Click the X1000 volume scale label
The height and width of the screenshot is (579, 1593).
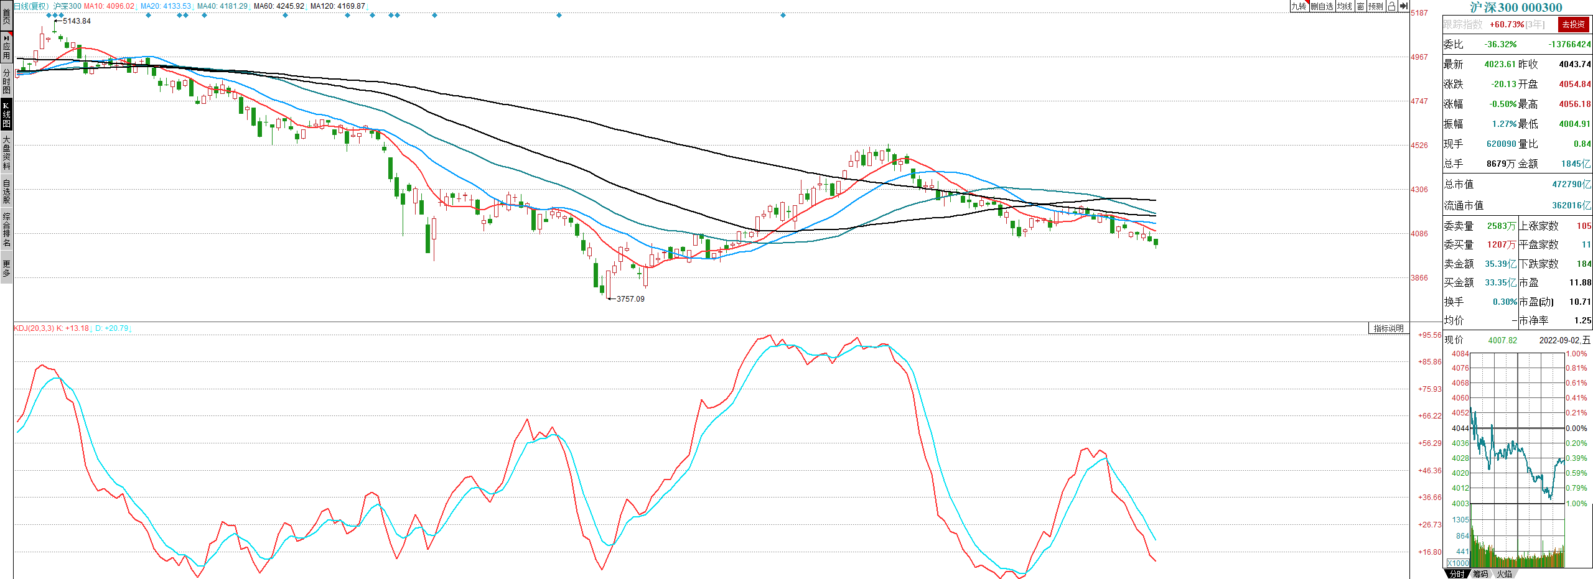pos(1458,563)
